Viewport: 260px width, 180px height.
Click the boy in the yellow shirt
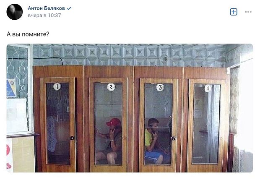[155, 141]
